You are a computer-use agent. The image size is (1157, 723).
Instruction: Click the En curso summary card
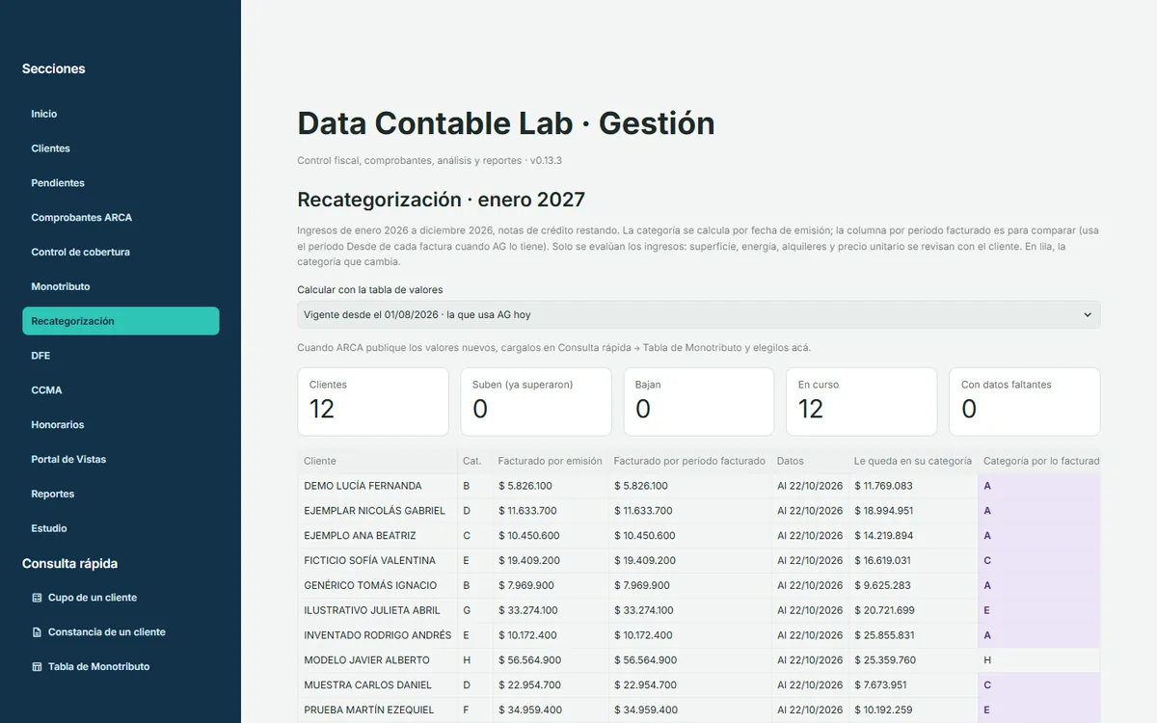pyautogui.click(x=861, y=402)
